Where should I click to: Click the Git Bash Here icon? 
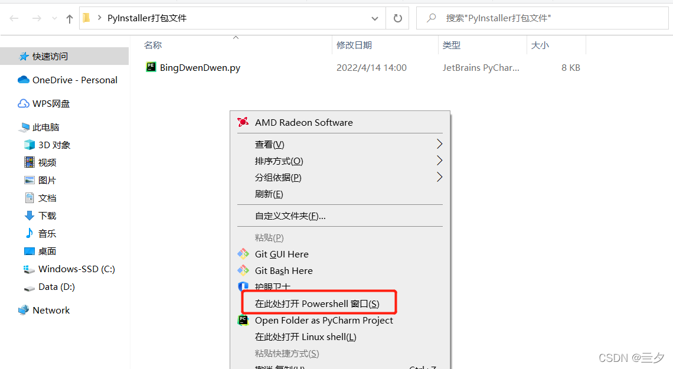[x=243, y=270]
